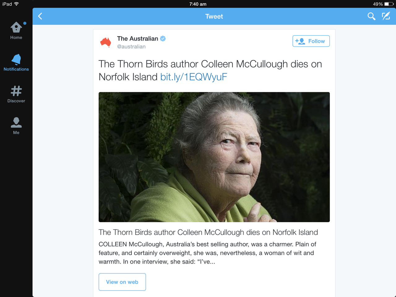Follow The Australian account
This screenshot has width=396, height=297.
tap(311, 41)
